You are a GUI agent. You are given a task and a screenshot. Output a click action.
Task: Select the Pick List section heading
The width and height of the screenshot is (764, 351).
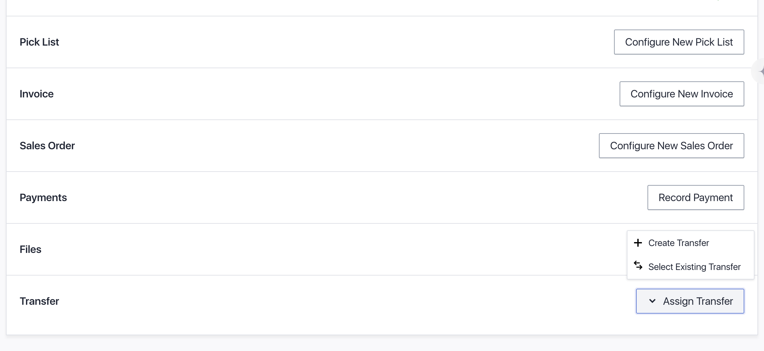pyautogui.click(x=39, y=42)
